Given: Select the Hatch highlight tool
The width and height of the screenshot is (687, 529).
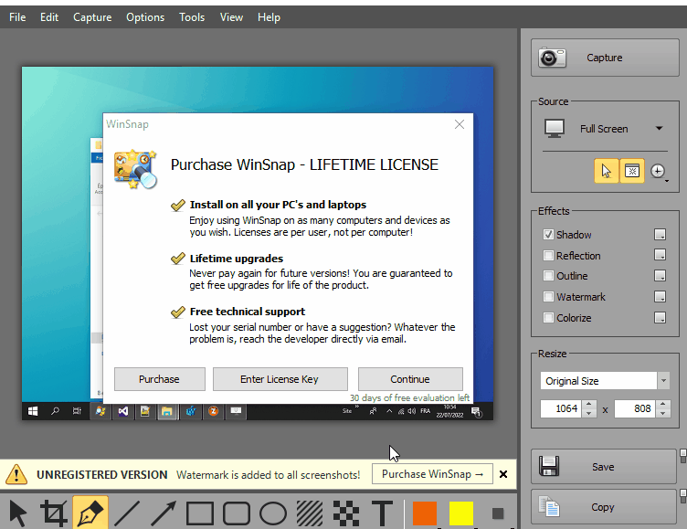Looking at the screenshot, I should coord(310,513).
